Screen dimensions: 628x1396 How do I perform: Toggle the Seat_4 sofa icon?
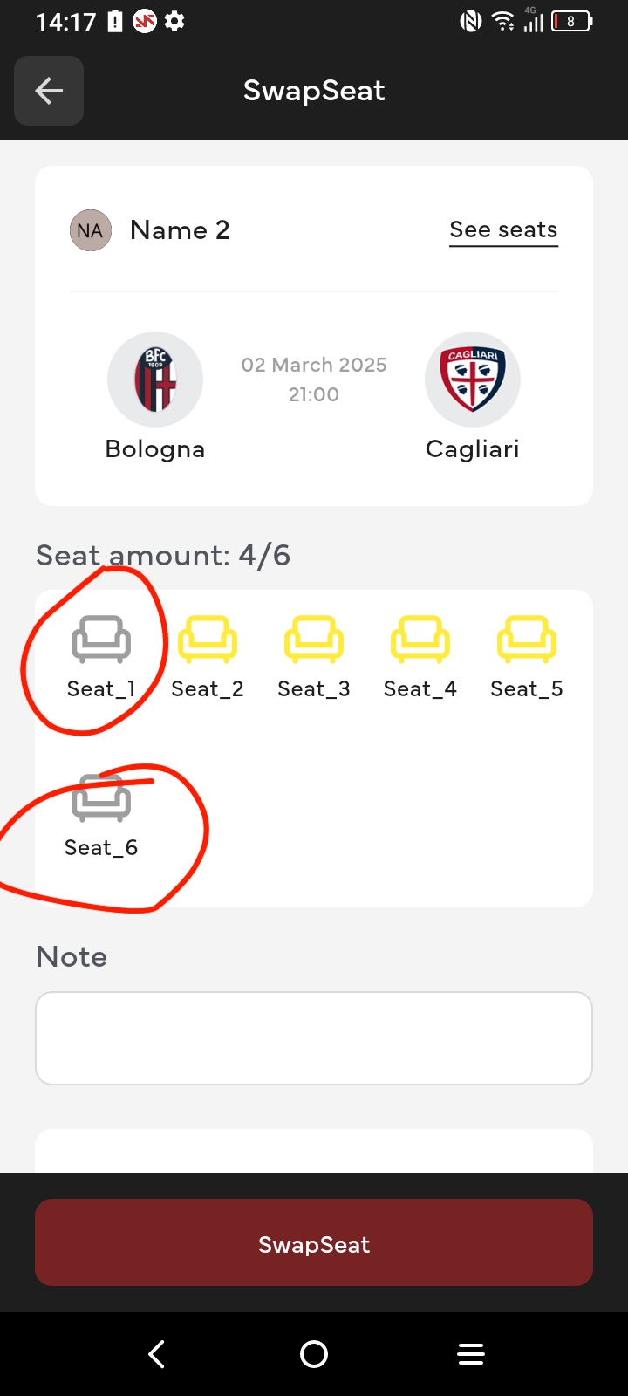coord(420,640)
